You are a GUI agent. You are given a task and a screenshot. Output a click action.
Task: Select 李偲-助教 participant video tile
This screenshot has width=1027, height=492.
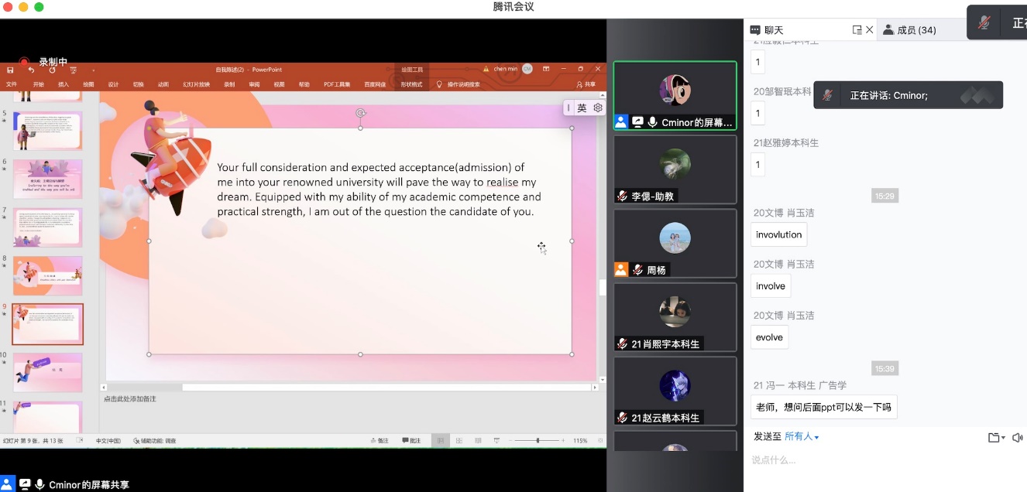675,169
